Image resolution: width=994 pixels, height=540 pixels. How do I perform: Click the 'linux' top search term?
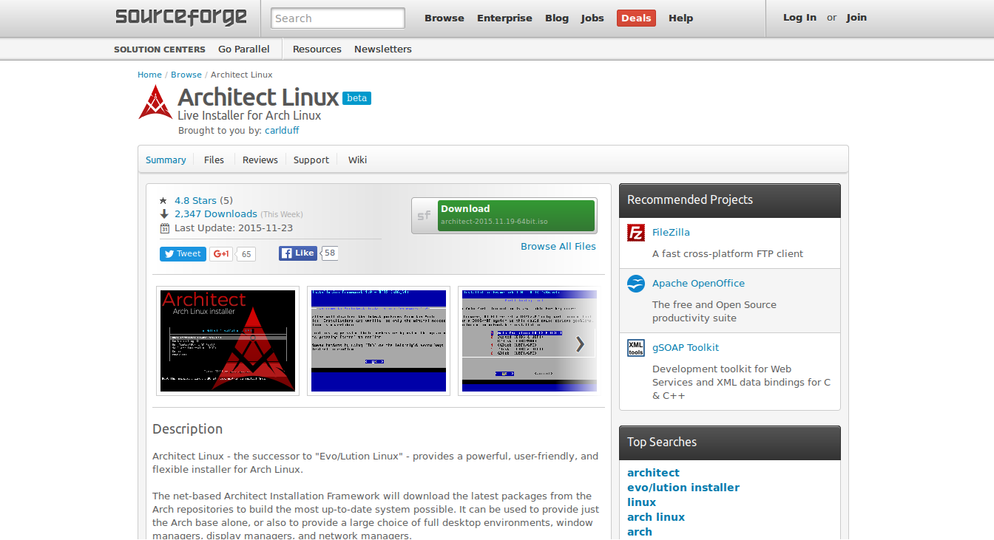(x=642, y=502)
